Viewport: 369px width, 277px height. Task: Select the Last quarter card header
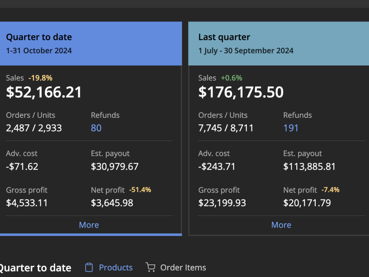pyautogui.click(x=279, y=44)
